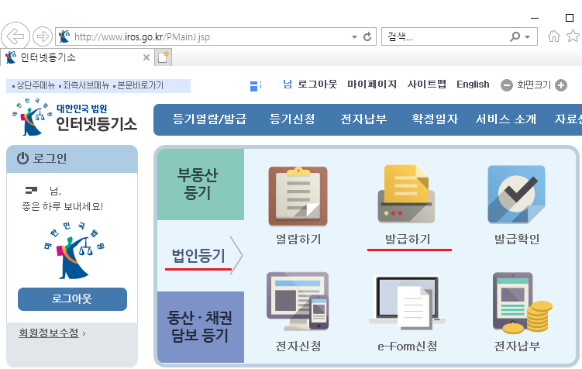The width and height of the screenshot is (582, 369).
Task: Click the 본문바로가기 skip link
Action: point(140,86)
